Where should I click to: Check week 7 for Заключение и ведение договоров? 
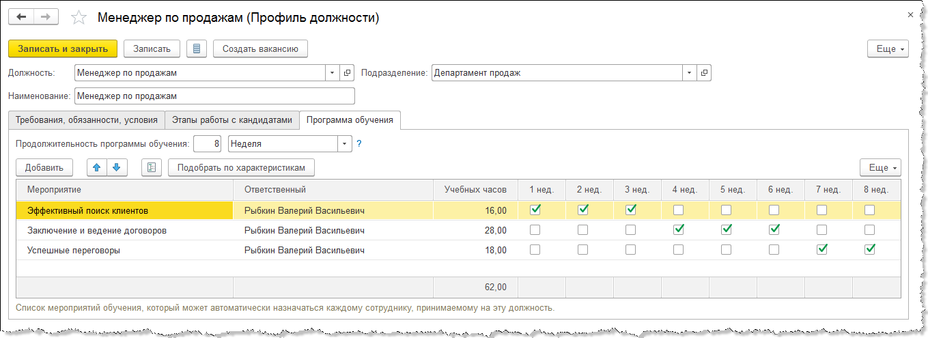[821, 230]
